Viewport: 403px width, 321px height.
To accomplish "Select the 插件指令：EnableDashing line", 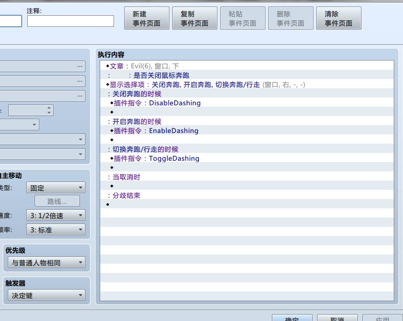I will pyautogui.click(x=247, y=131).
